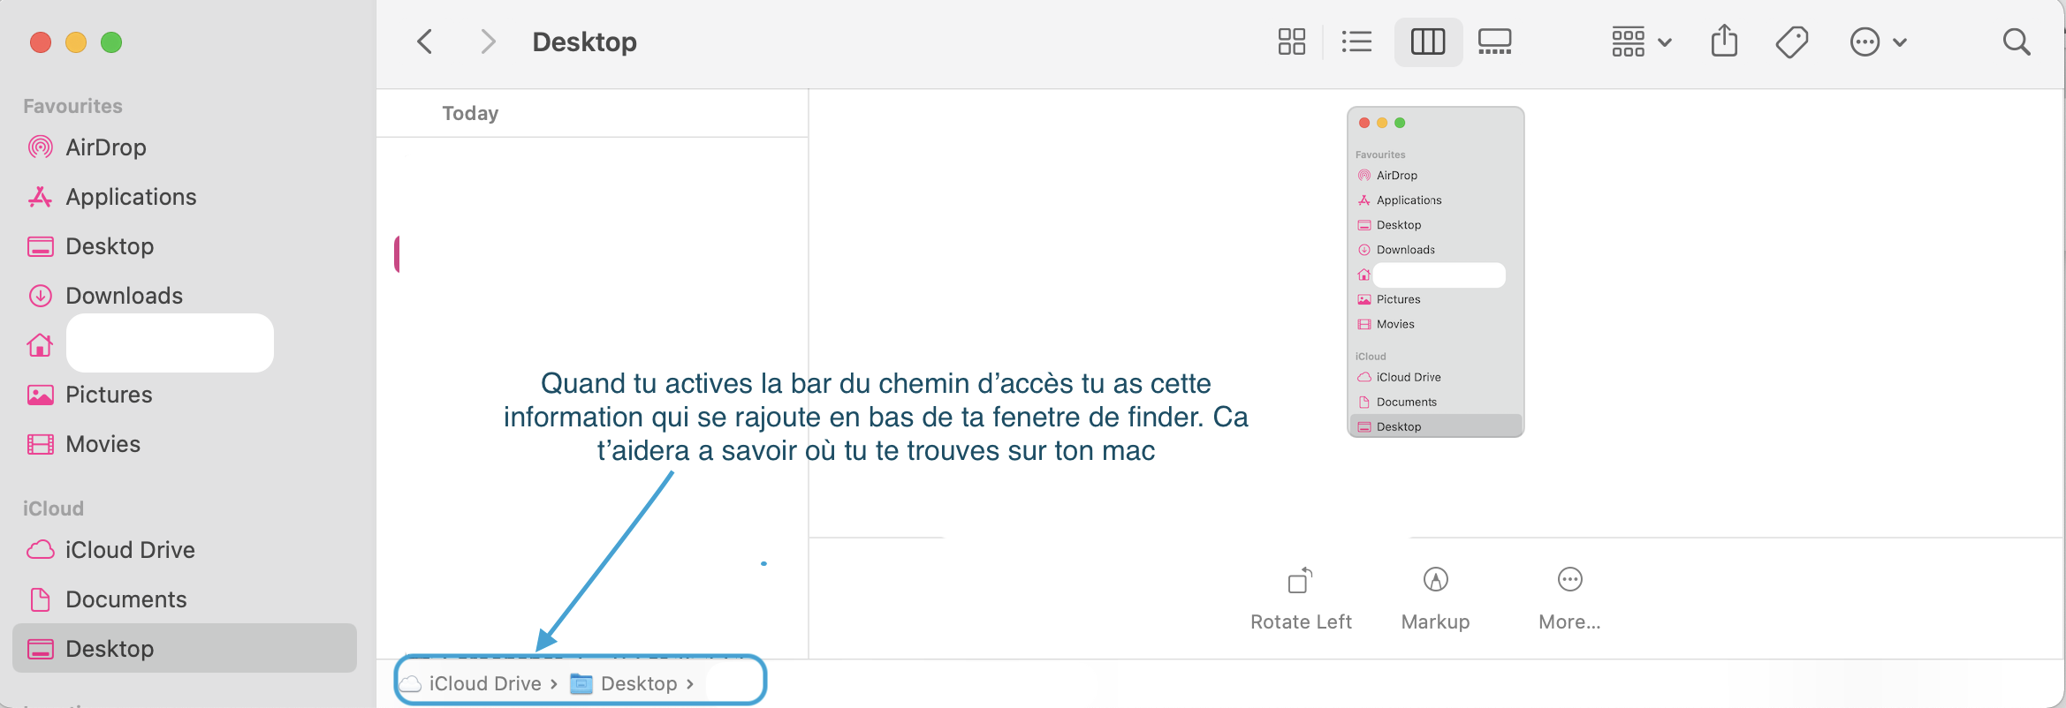Click iCloud Drive in the path bar
This screenshot has height=708, width=2066.
(x=484, y=683)
